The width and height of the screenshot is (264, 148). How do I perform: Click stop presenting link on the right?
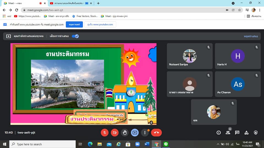251,36
